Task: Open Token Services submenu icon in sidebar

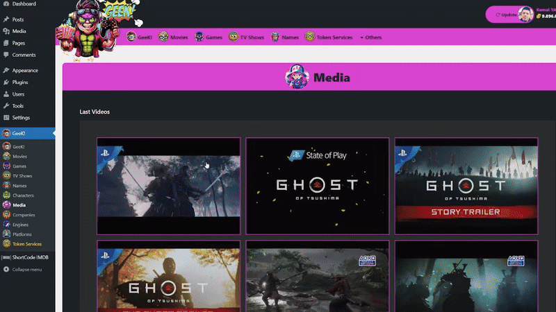Action: [6, 244]
